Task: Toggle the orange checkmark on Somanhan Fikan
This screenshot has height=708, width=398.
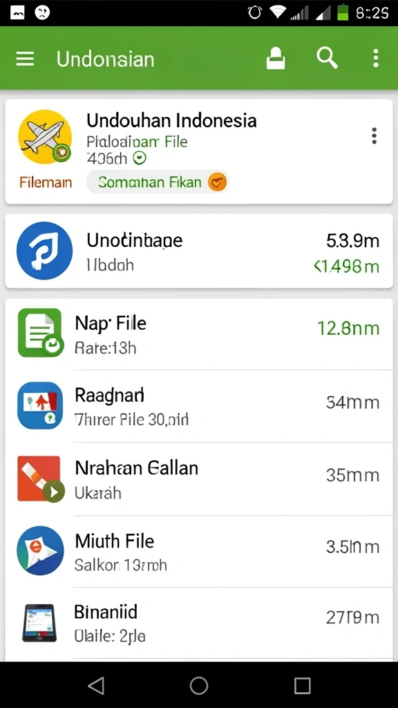Action: click(217, 182)
